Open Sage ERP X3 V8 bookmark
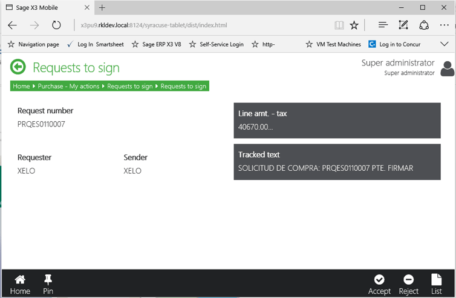 tap(156, 44)
